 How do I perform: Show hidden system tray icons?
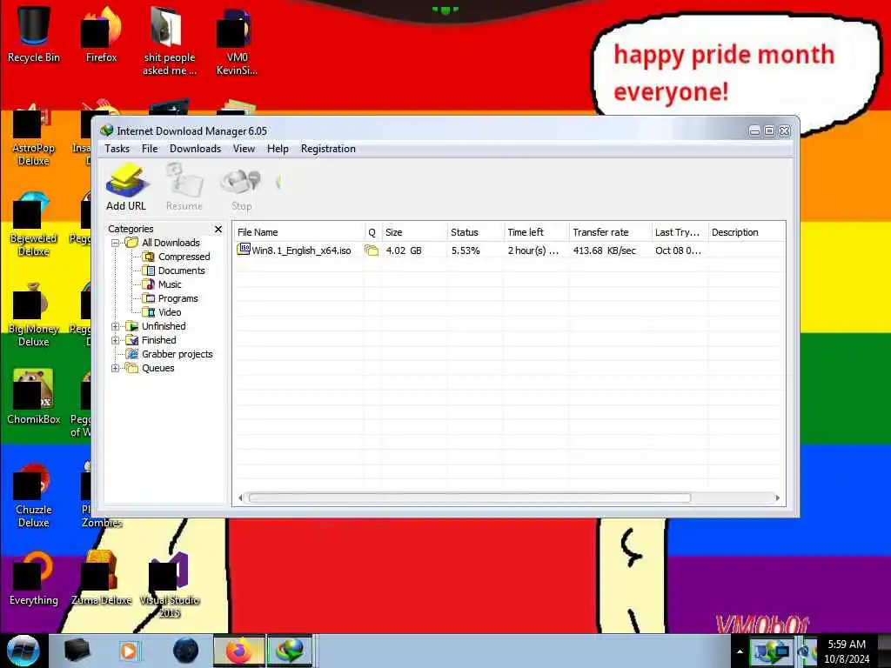point(740,651)
